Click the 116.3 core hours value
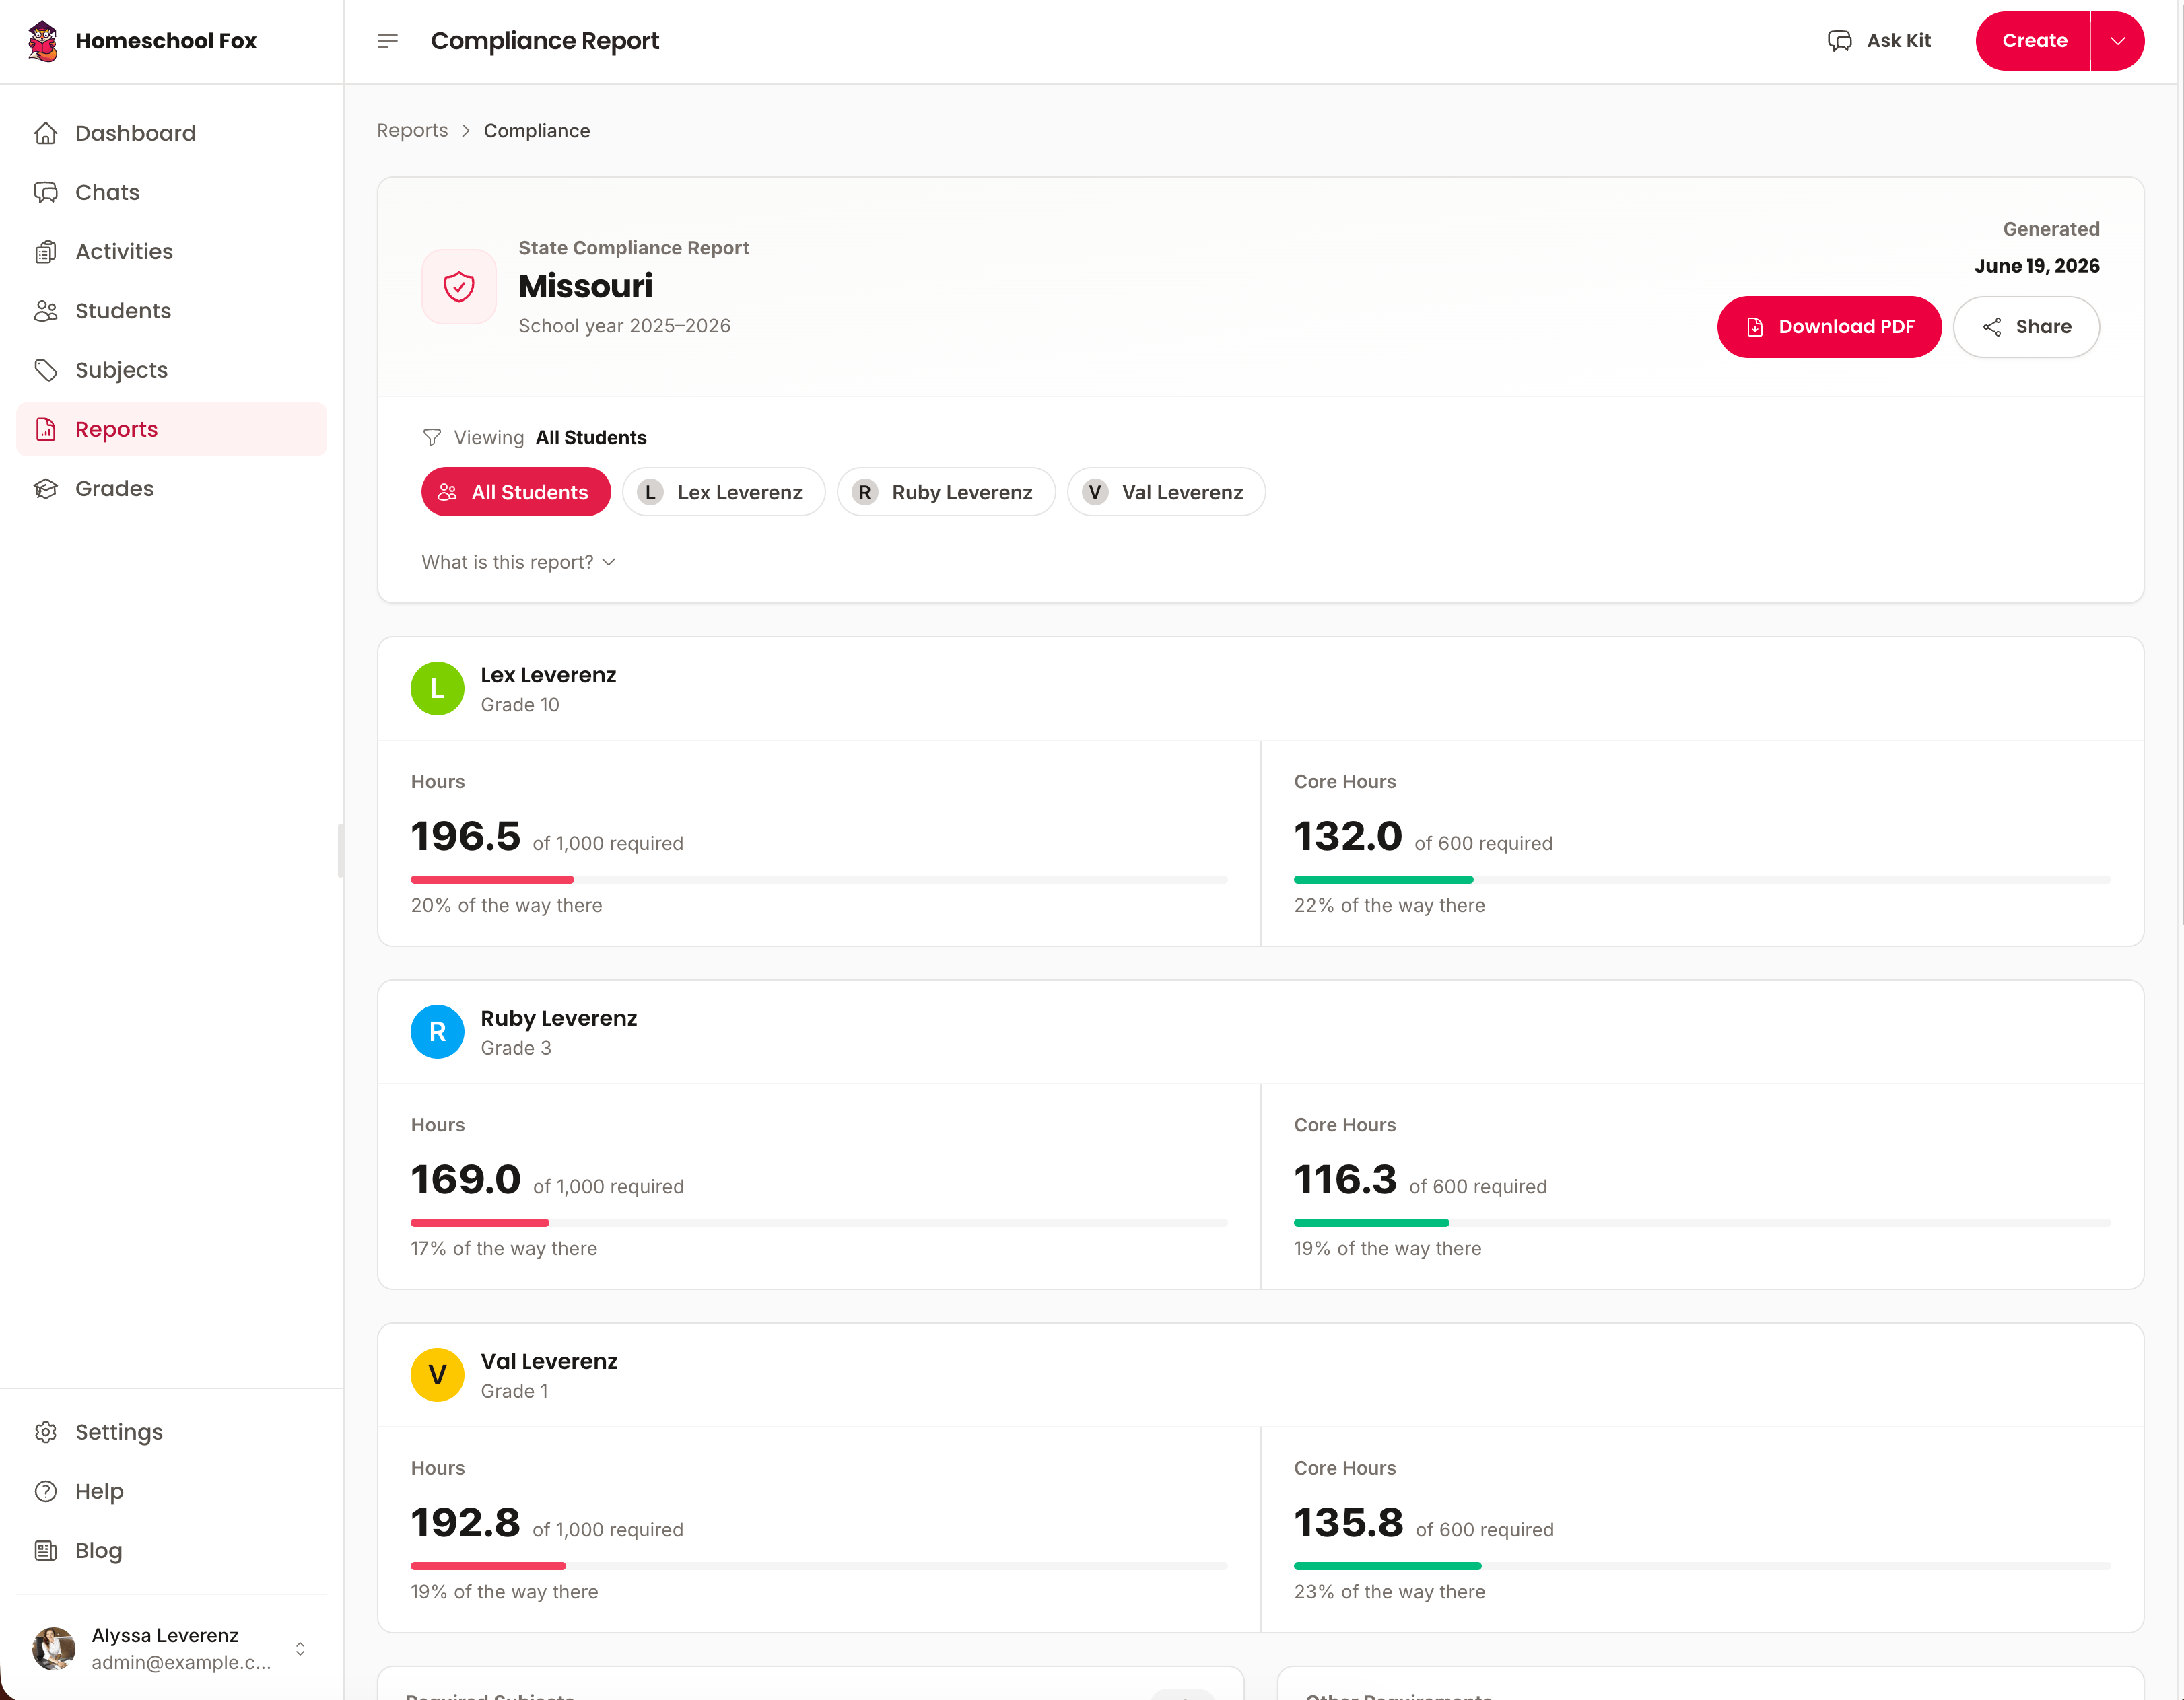This screenshot has width=2184, height=1700. coord(1345,1179)
